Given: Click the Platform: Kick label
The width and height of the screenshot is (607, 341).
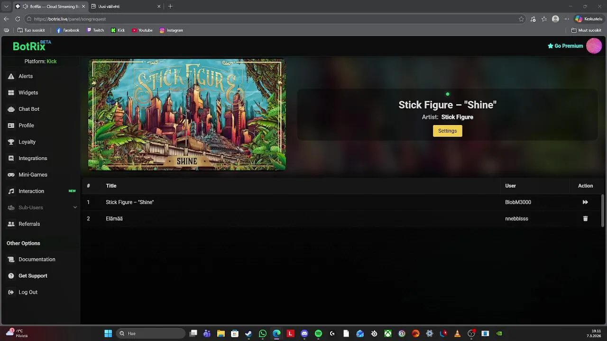Looking at the screenshot, I should pyautogui.click(x=40, y=62).
